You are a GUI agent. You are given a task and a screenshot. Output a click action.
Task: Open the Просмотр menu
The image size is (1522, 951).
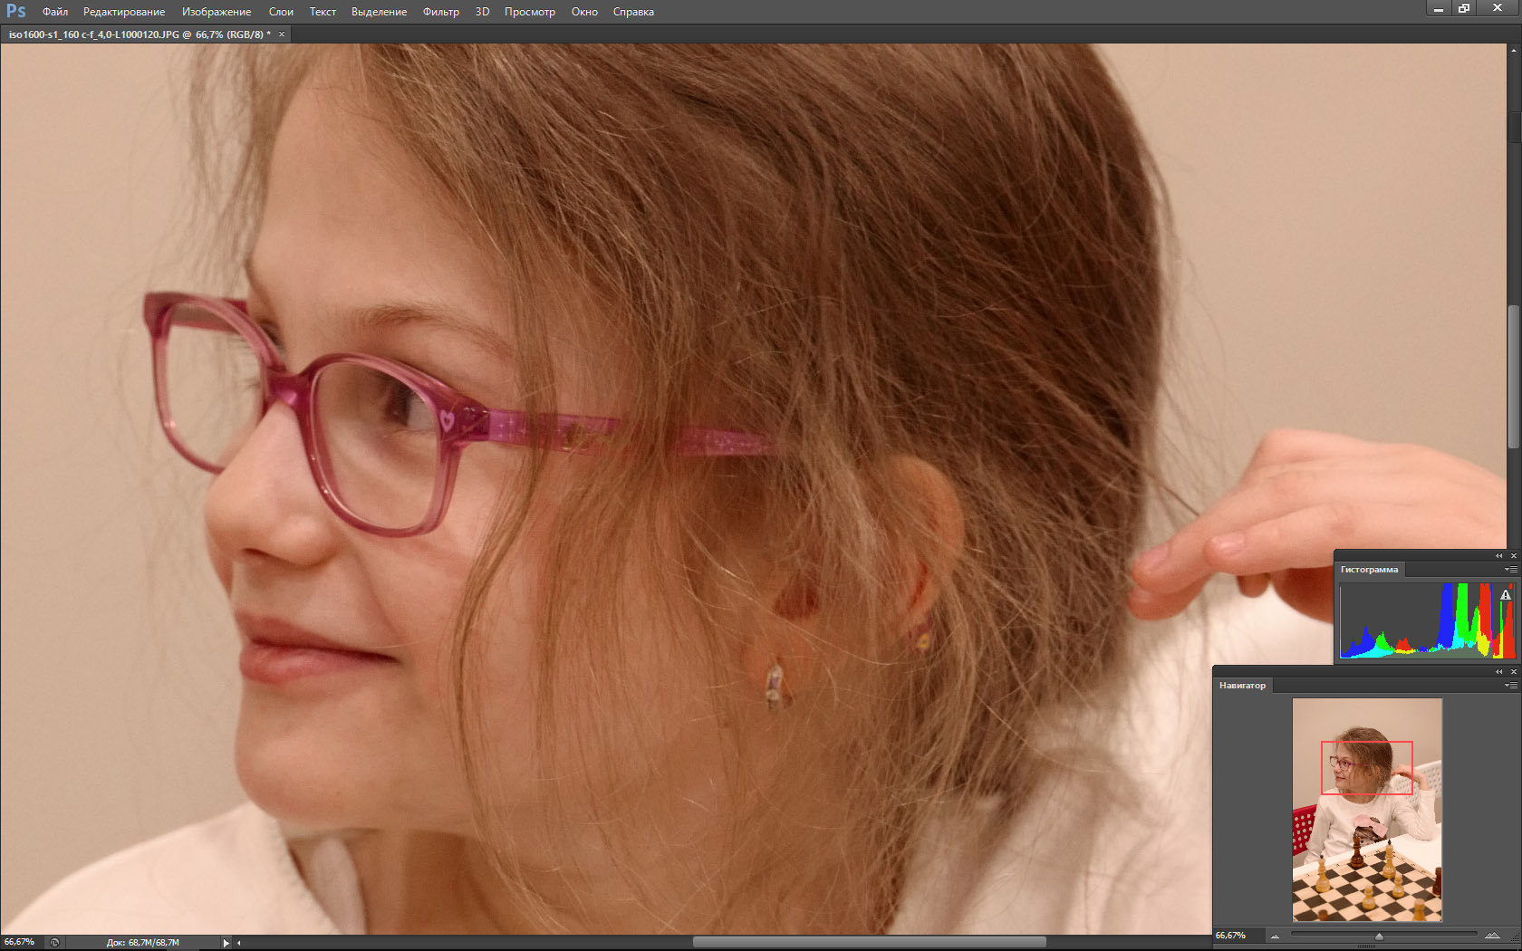point(530,12)
